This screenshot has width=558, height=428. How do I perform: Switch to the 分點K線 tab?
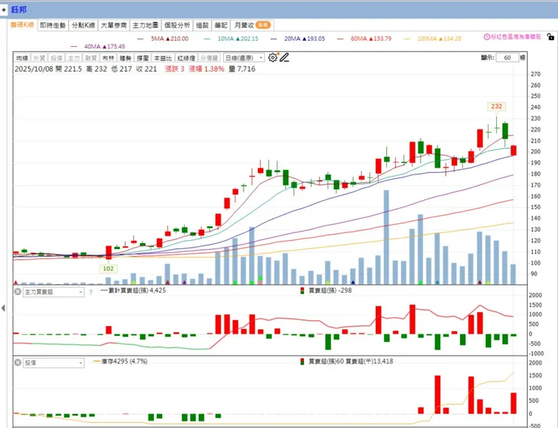pos(83,26)
